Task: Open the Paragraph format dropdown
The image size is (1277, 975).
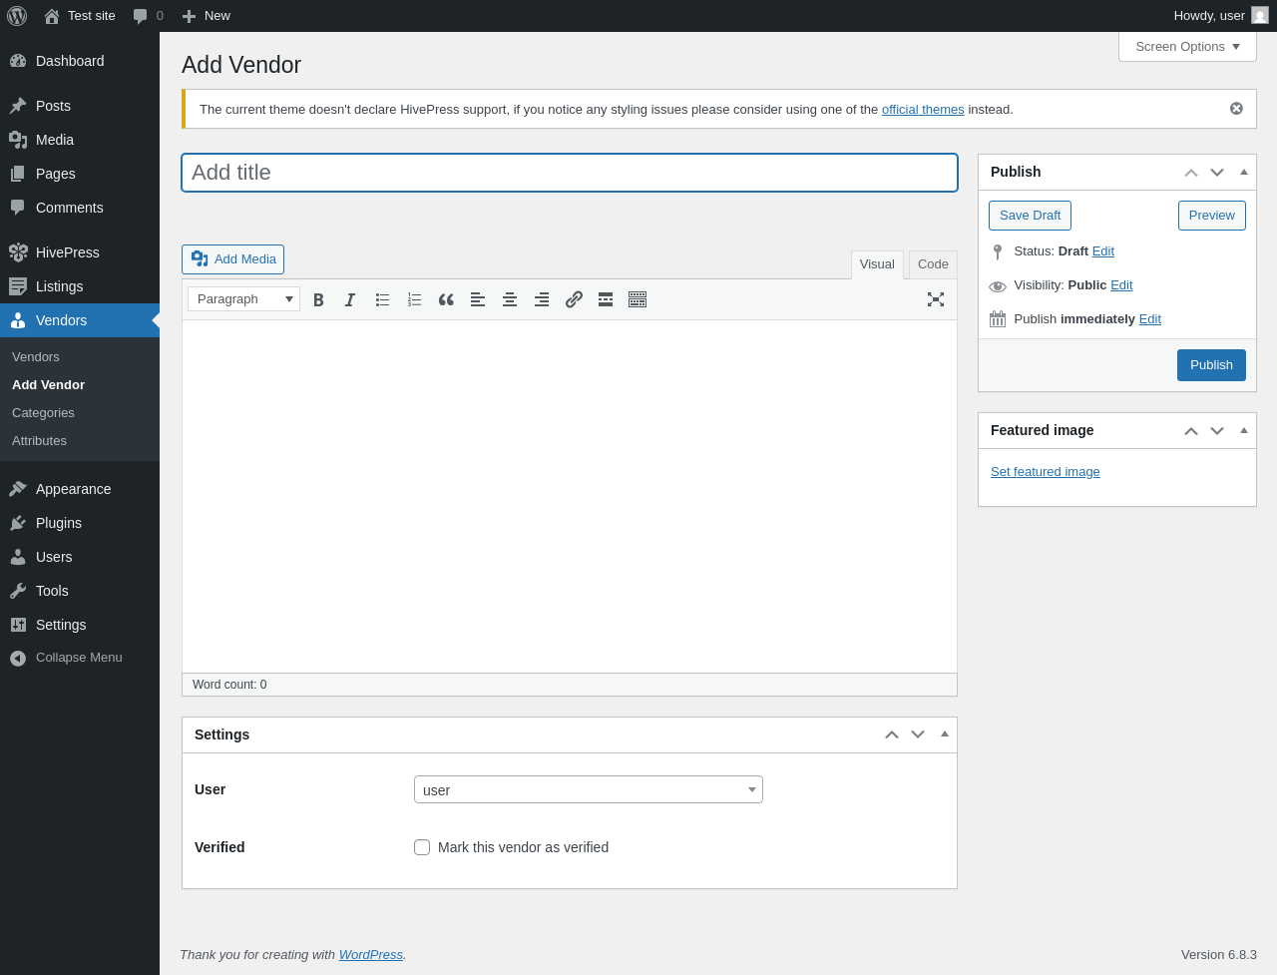Action: [x=244, y=299]
